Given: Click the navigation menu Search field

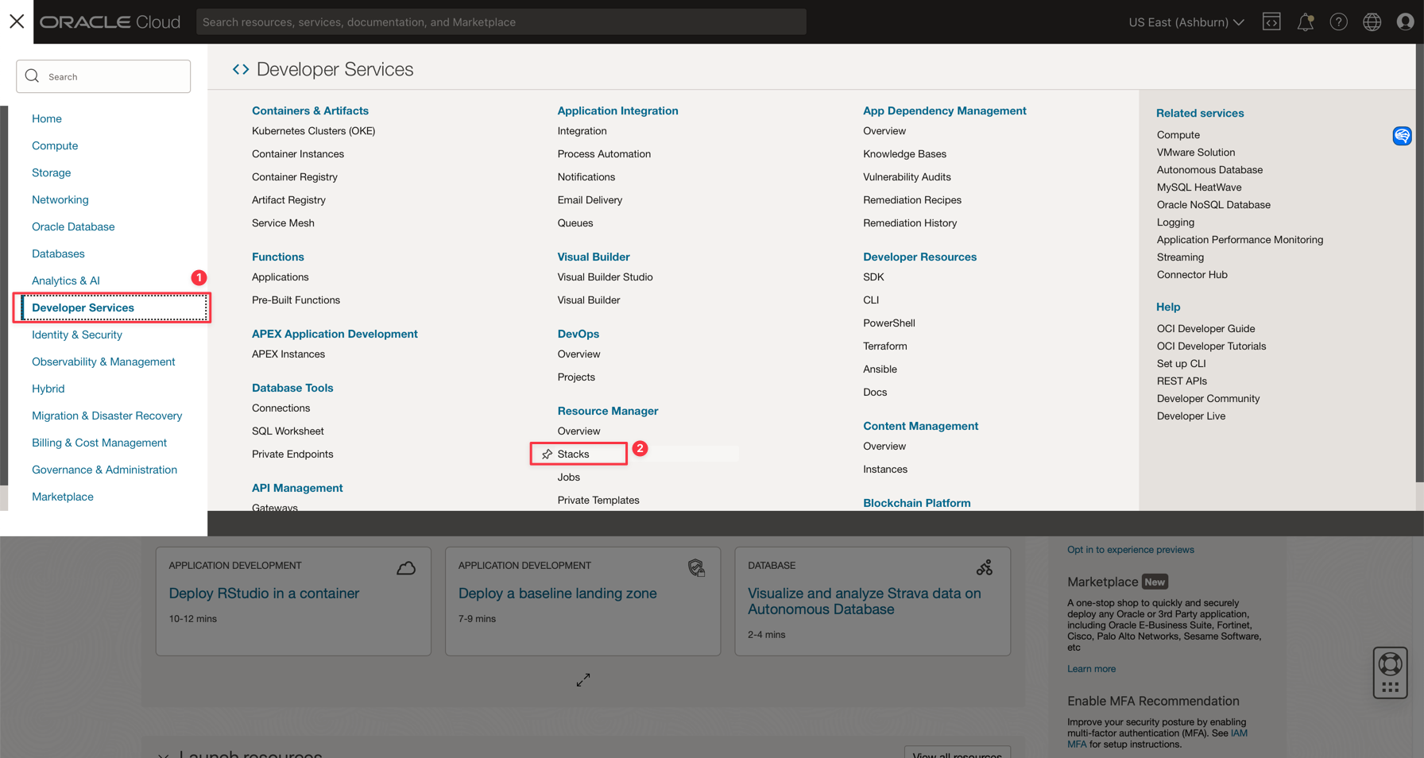Looking at the screenshot, I should (x=103, y=76).
